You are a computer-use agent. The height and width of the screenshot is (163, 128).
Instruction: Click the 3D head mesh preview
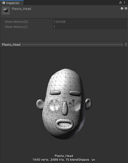pyautogui.click(x=64, y=104)
